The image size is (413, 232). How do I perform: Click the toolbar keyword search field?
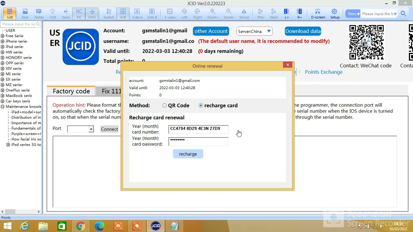click(379, 14)
